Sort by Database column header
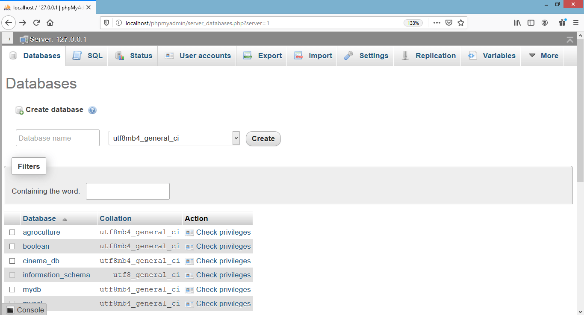Screen dimensions: 584x315 click(39, 218)
